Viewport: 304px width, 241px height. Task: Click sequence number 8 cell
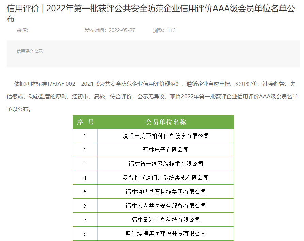pos(85,234)
